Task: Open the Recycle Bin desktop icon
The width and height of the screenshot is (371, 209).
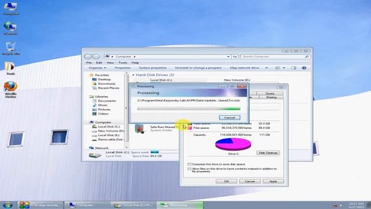Action: pos(10,48)
